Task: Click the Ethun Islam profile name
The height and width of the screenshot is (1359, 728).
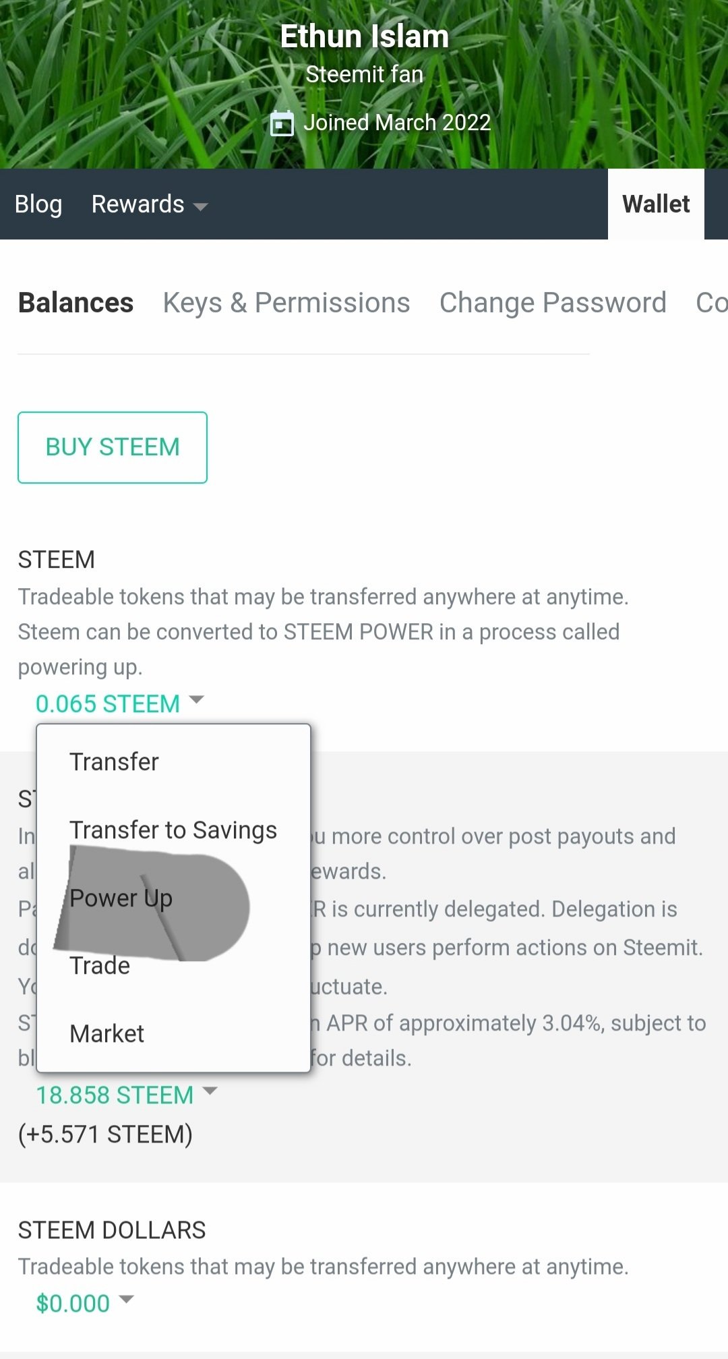Action: pos(364,36)
